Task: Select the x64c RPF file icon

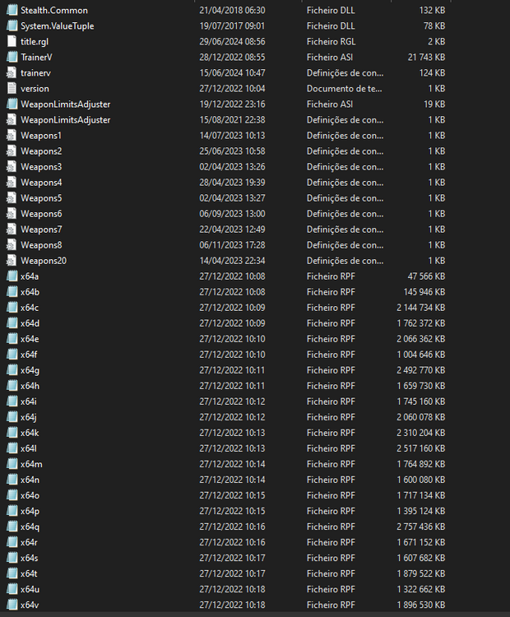Action: pyautogui.click(x=12, y=308)
